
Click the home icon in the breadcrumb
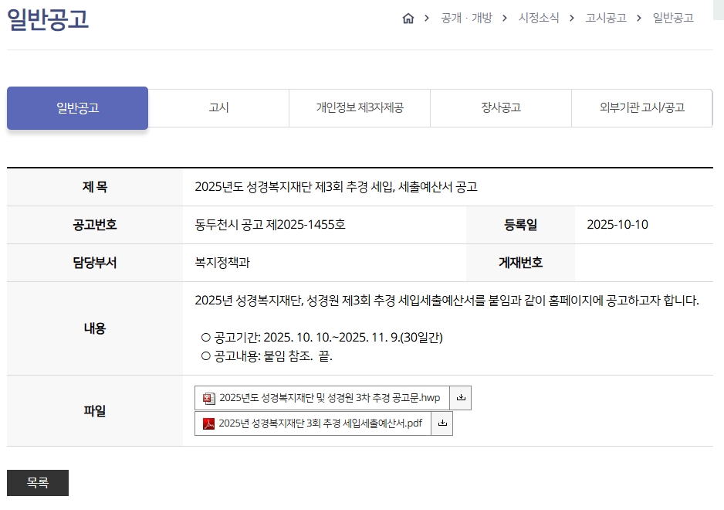408,19
